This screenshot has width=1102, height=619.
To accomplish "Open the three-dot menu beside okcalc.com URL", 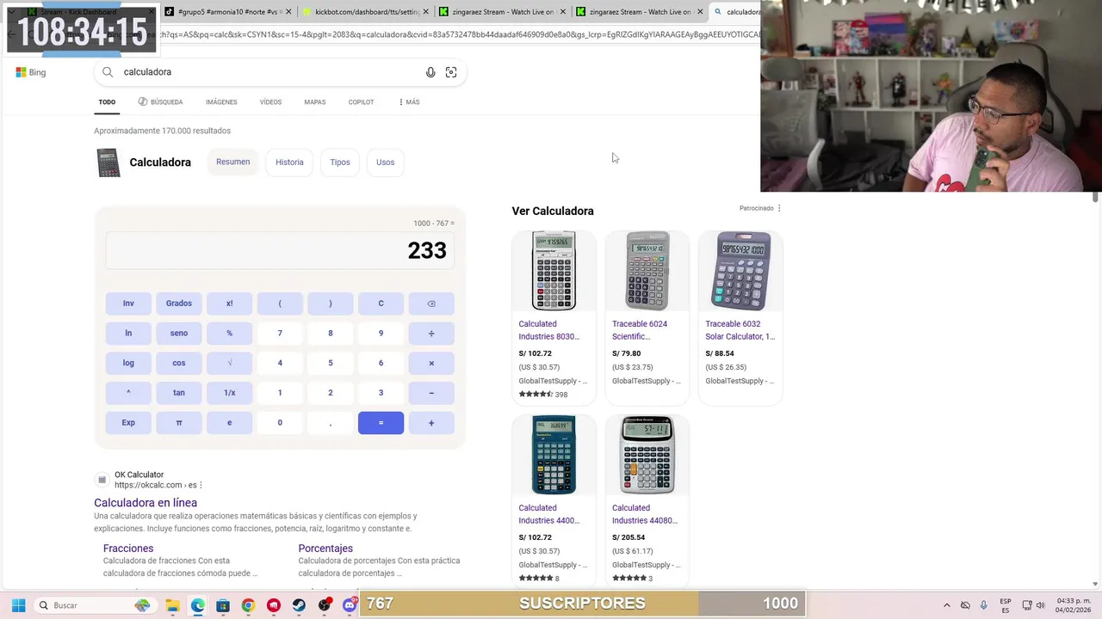I will 201,485.
